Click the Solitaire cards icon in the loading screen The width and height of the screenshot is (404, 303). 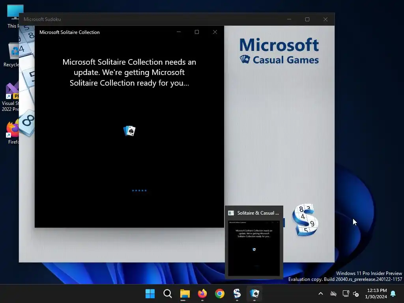(x=129, y=131)
